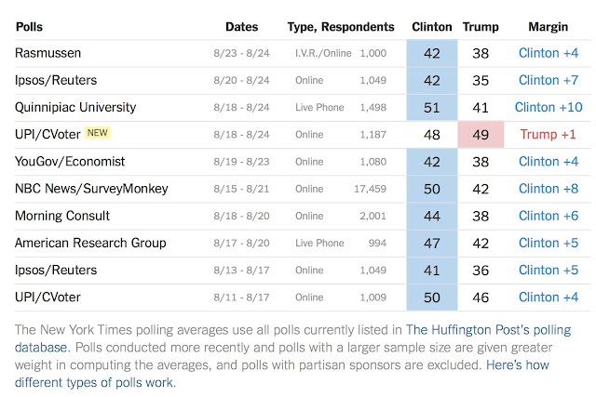Click the Clinton column header

pyautogui.click(x=432, y=27)
